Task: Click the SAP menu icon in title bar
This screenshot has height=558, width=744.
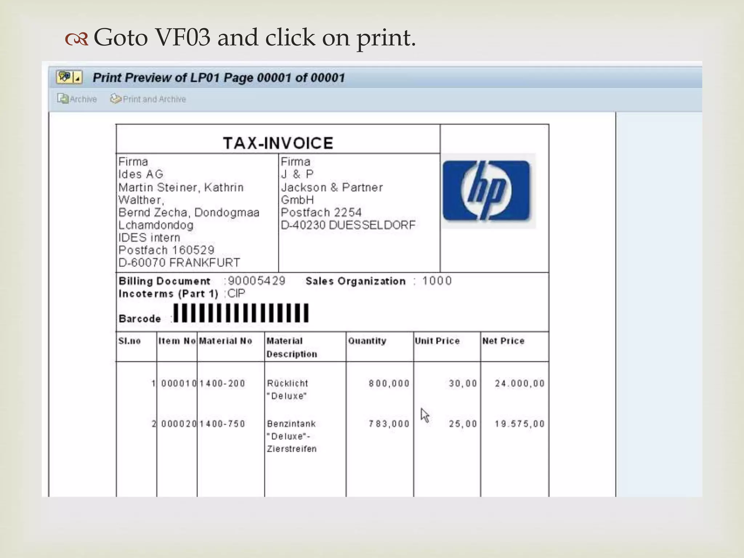Action: [64, 77]
